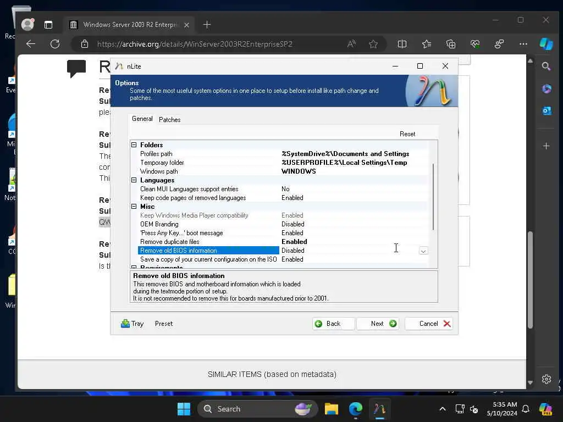Open Edge Collections icon
Viewport: 563px width, 422px height.
click(451, 44)
